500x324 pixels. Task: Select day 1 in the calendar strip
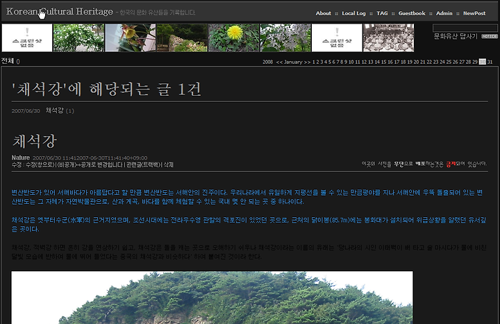coord(313,62)
